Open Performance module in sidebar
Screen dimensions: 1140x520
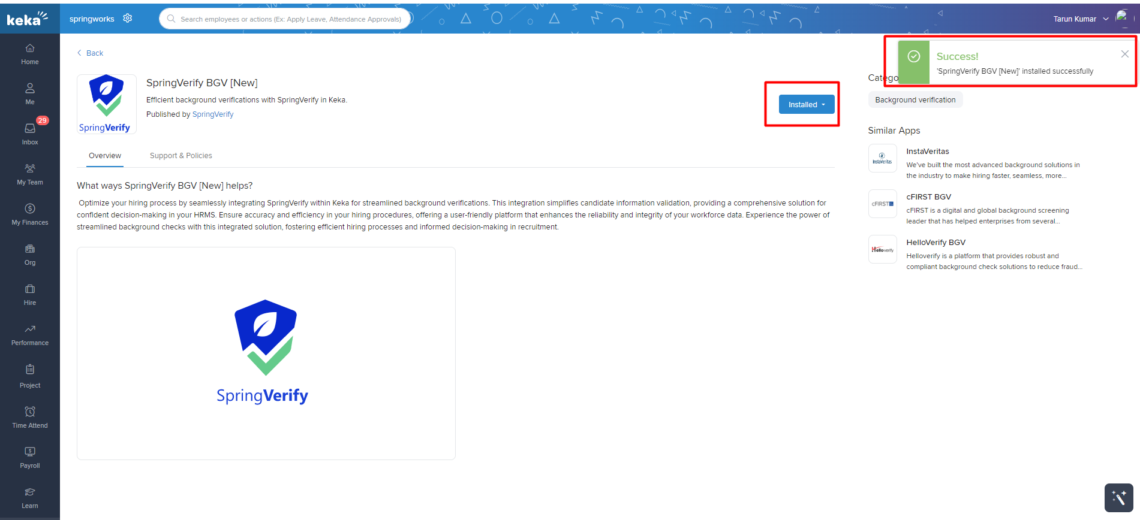click(30, 334)
